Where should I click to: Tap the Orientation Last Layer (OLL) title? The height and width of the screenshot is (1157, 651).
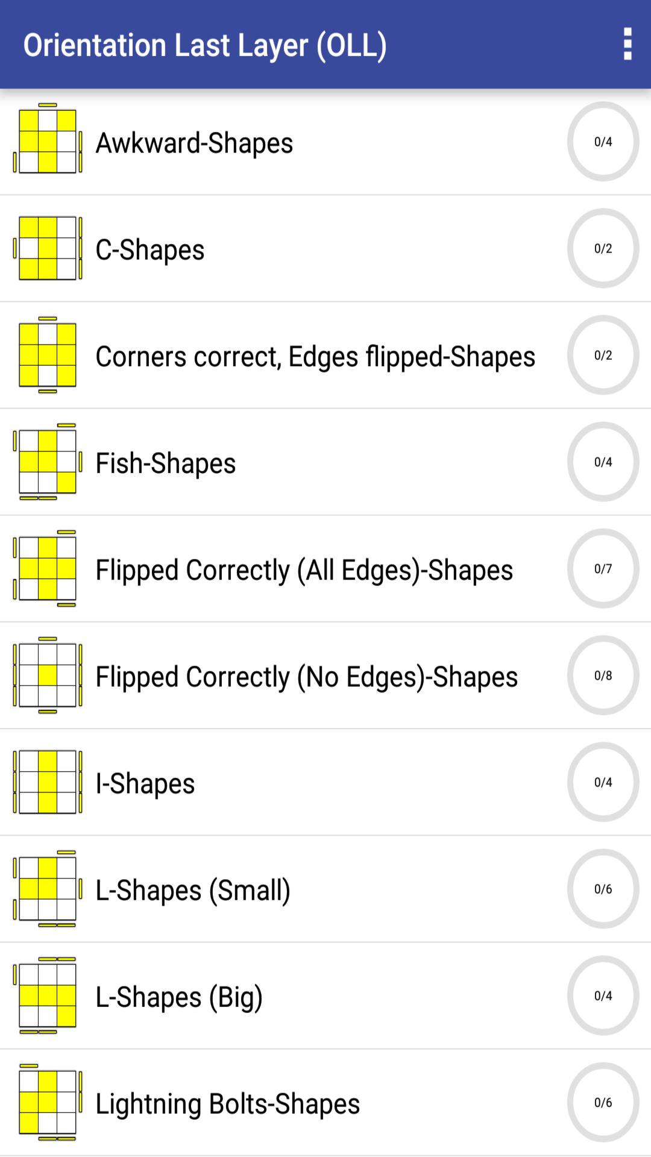[x=205, y=45]
